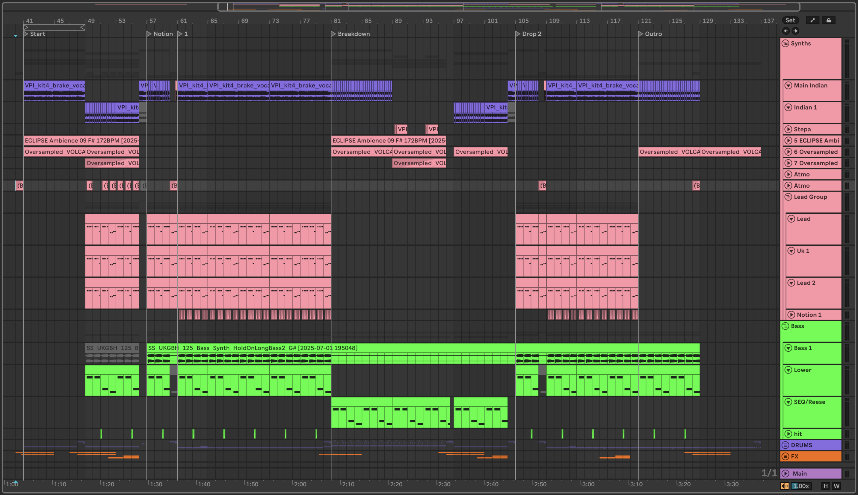The height and width of the screenshot is (495, 858).
Task: Click the hit track unfold icon
Action: pyautogui.click(x=788, y=434)
